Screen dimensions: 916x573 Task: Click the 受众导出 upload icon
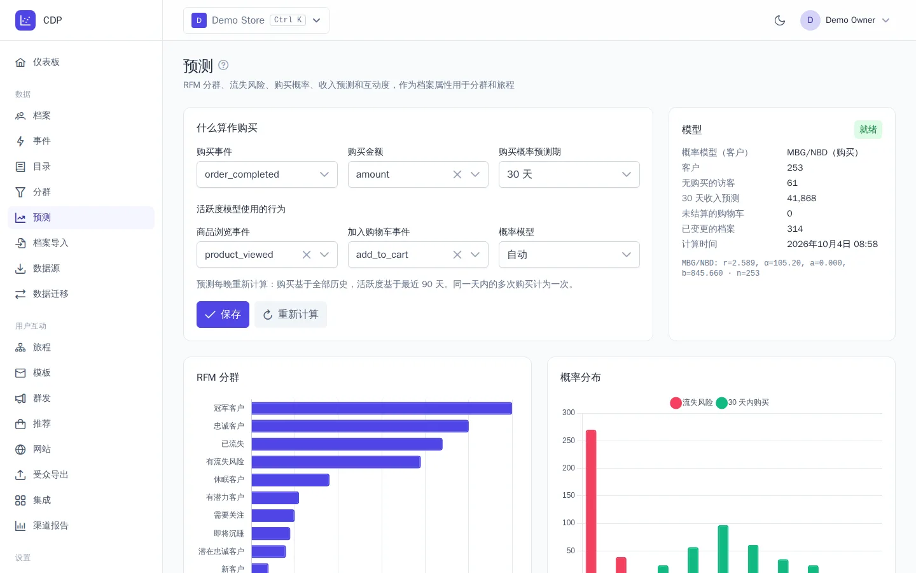20,475
